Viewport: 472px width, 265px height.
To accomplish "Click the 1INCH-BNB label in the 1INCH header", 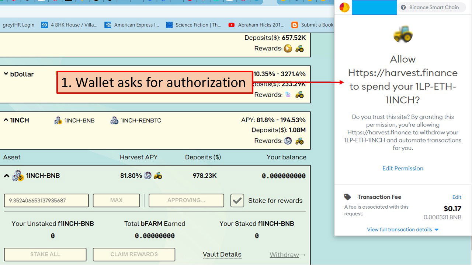I will [x=80, y=120].
